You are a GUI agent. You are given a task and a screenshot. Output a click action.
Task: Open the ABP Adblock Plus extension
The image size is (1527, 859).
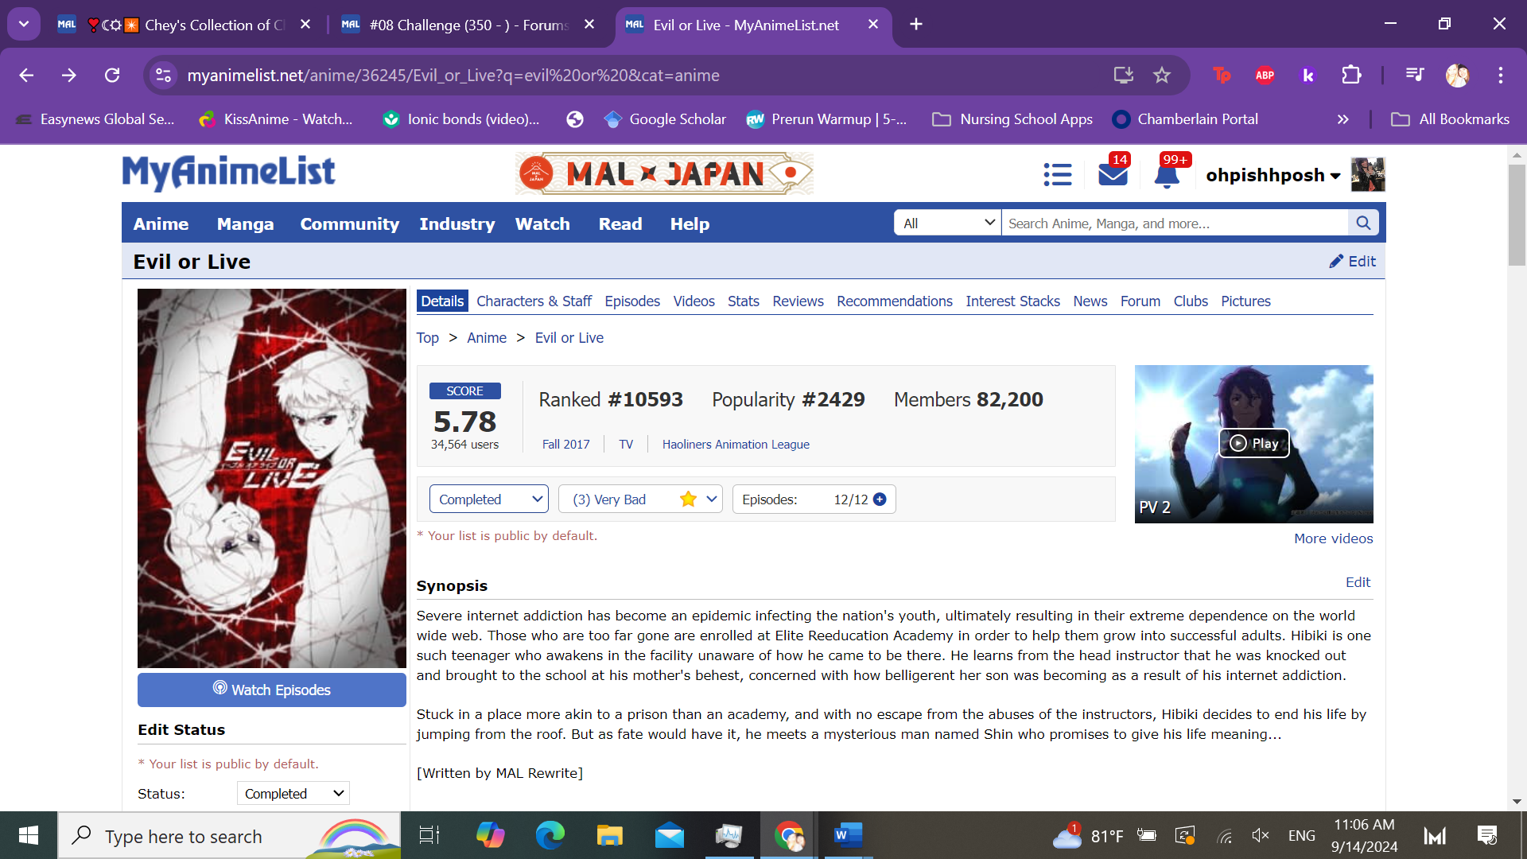[1265, 75]
